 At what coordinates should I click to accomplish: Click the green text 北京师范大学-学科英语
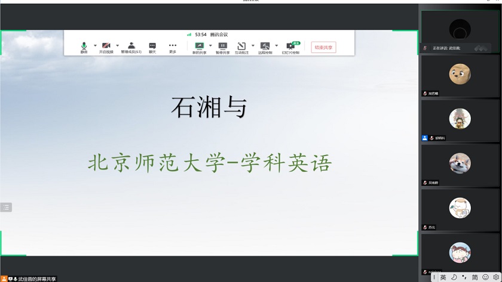(210, 163)
